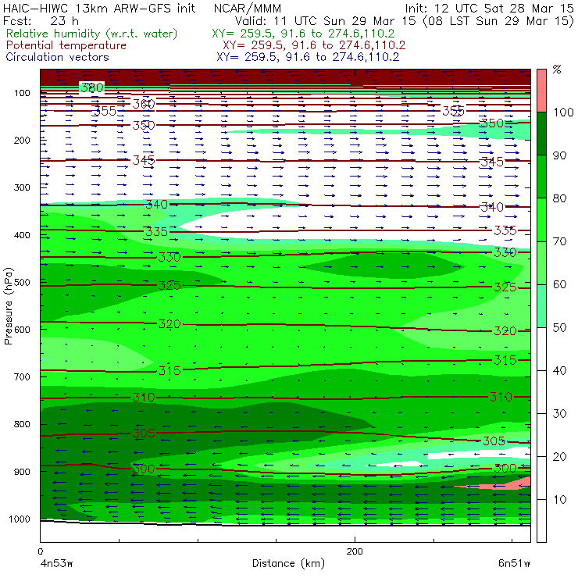This screenshot has height=578, width=578.
Task: Click the 70–80% bright green color bar segment
Action: [x=541, y=219]
